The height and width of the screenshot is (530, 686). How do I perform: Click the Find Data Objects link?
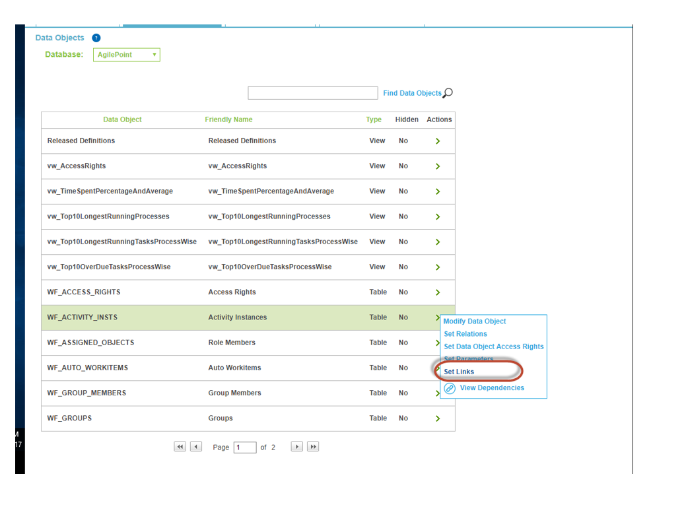pyautogui.click(x=412, y=93)
